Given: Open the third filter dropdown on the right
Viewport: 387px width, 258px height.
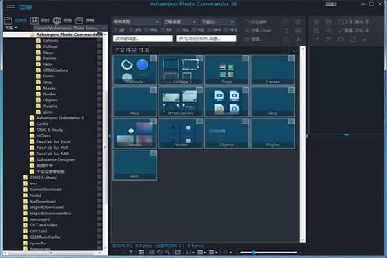Looking at the screenshot, I should point(218,22).
